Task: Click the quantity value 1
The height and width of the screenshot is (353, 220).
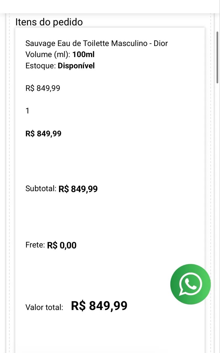Action: (27, 111)
